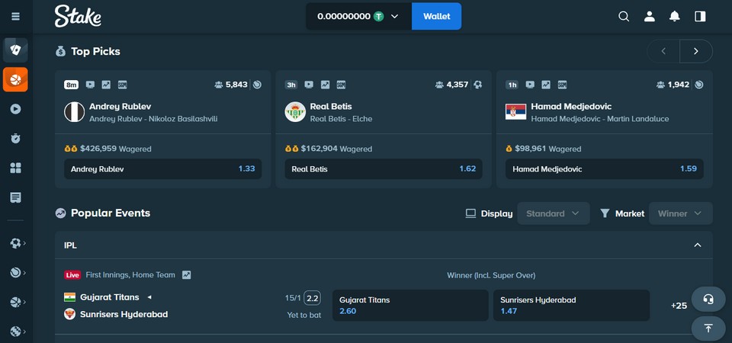The image size is (732, 343).
Task: Click the Serbian flag on Medjedovic card
Action: [x=516, y=112]
